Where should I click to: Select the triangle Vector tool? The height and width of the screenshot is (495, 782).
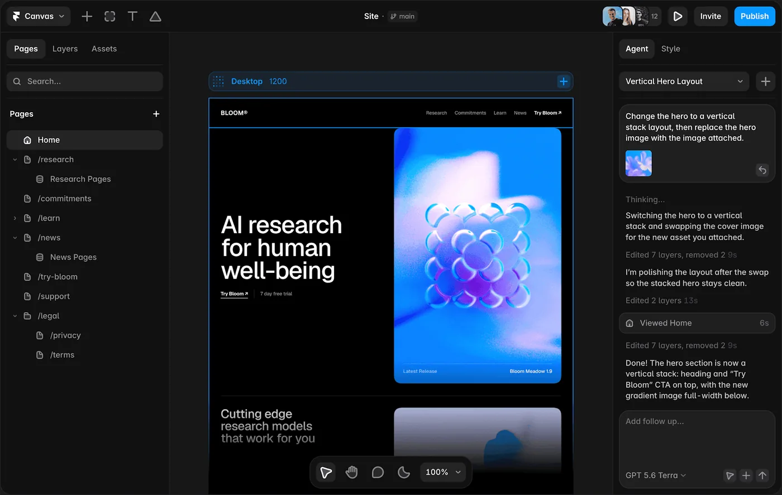click(x=155, y=16)
